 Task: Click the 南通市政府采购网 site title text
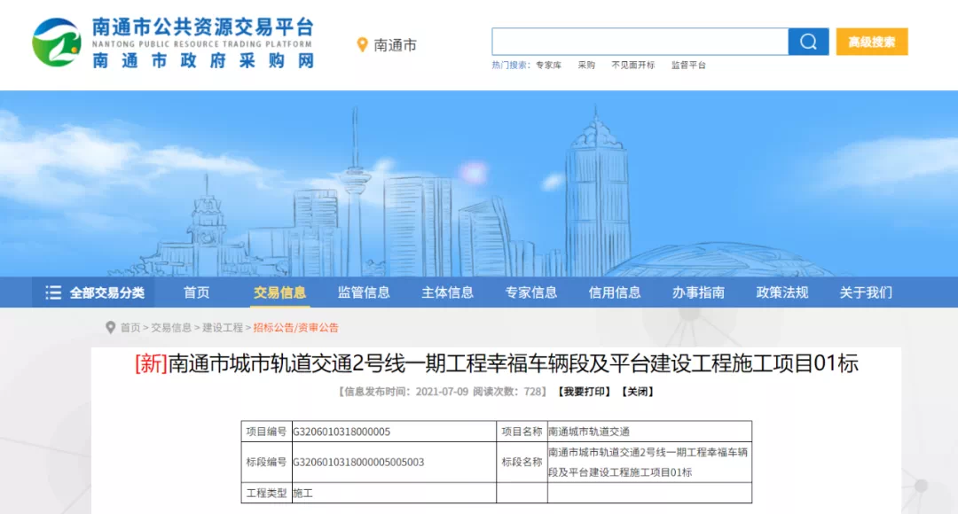(203, 60)
